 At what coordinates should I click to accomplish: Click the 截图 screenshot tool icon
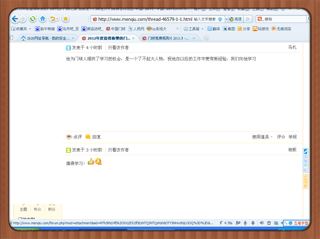(x=229, y=29)
